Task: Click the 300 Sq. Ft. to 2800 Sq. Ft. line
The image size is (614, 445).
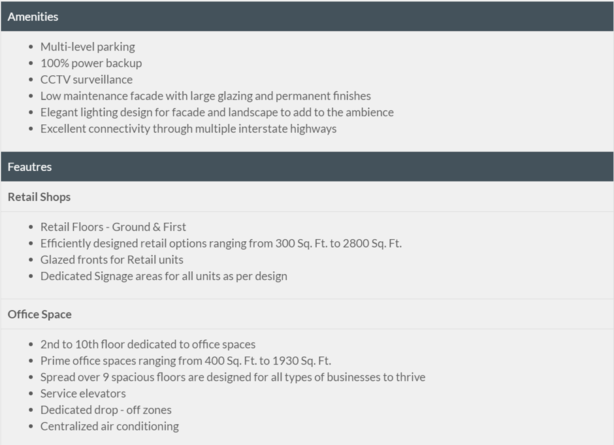Action: (221, 243)
